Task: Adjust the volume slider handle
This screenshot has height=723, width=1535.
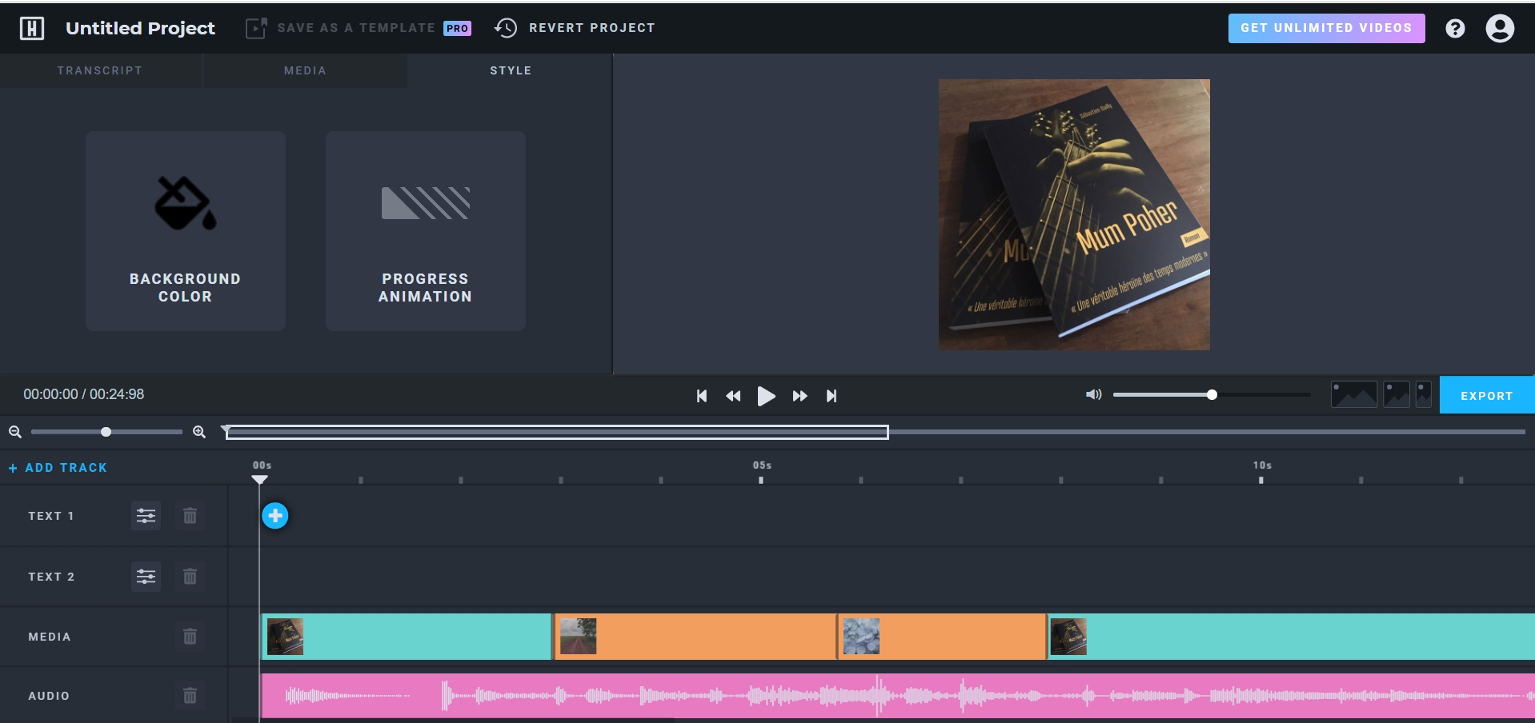Action: point(1212,394)
